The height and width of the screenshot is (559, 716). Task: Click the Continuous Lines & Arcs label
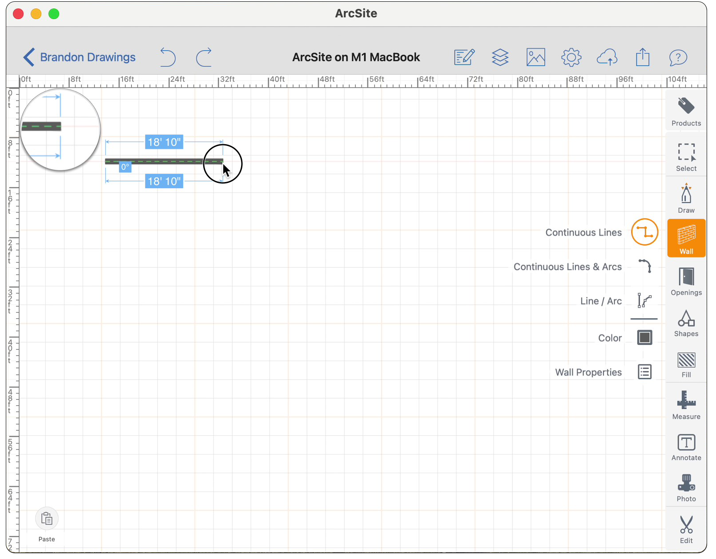pyautogui.click(x=567, y=267)
